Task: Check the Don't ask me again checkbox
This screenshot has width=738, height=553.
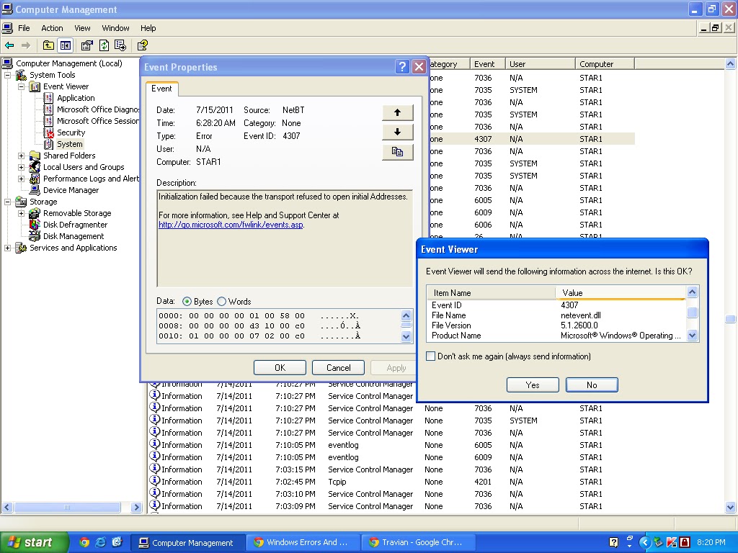Action: point(431,356)
